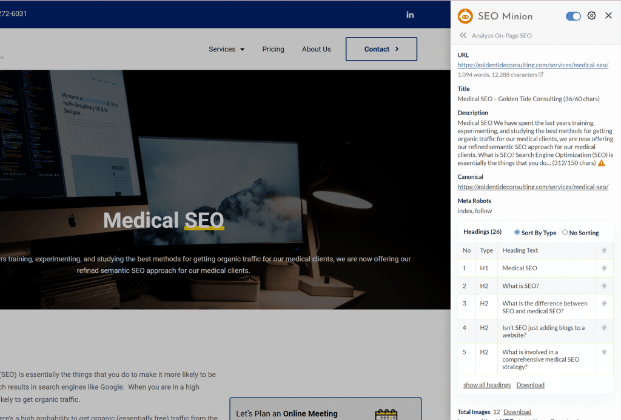Open the About Us page

point(317,49)
